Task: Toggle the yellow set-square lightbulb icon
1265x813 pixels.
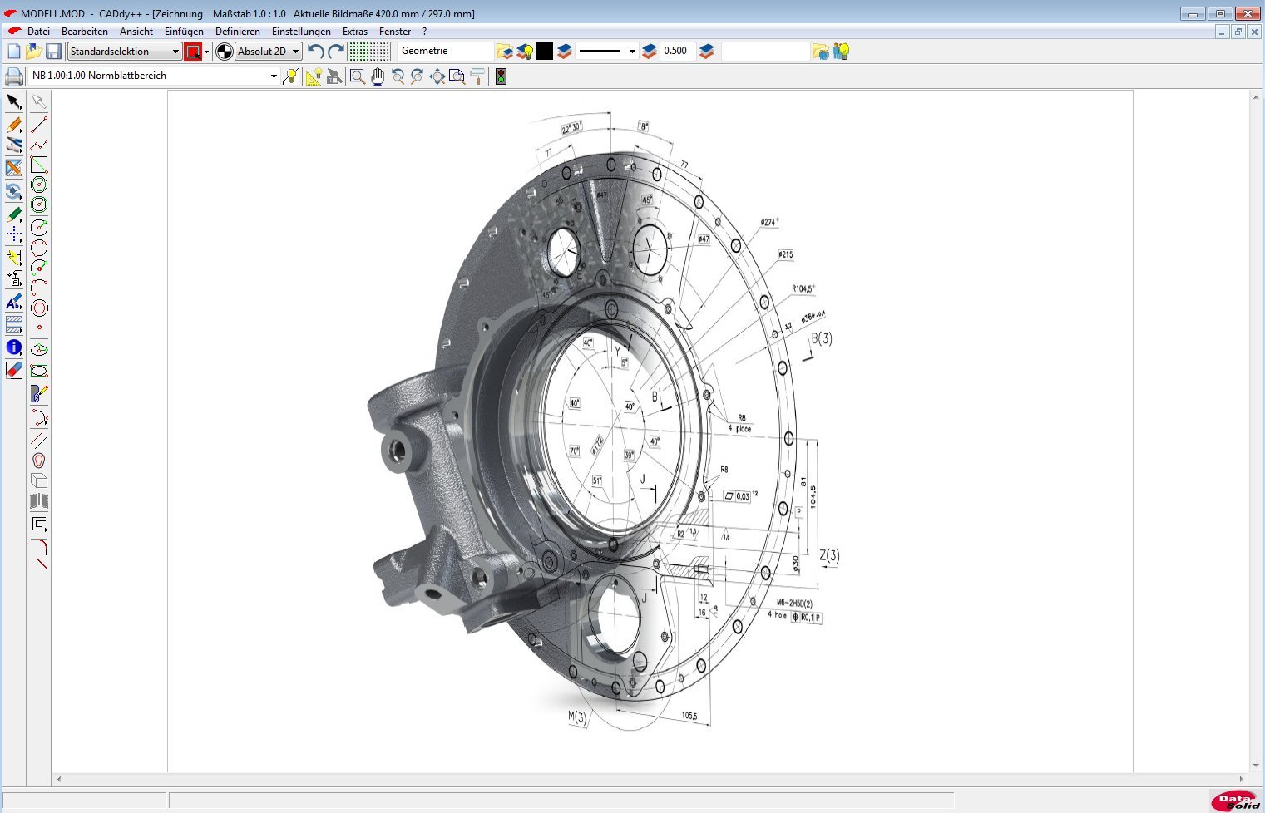Action: (314, 76)
